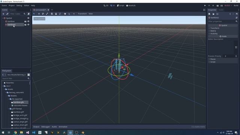Go to previous edited object in Inspector
The image size is (240, 135).
tap(230, 14)
